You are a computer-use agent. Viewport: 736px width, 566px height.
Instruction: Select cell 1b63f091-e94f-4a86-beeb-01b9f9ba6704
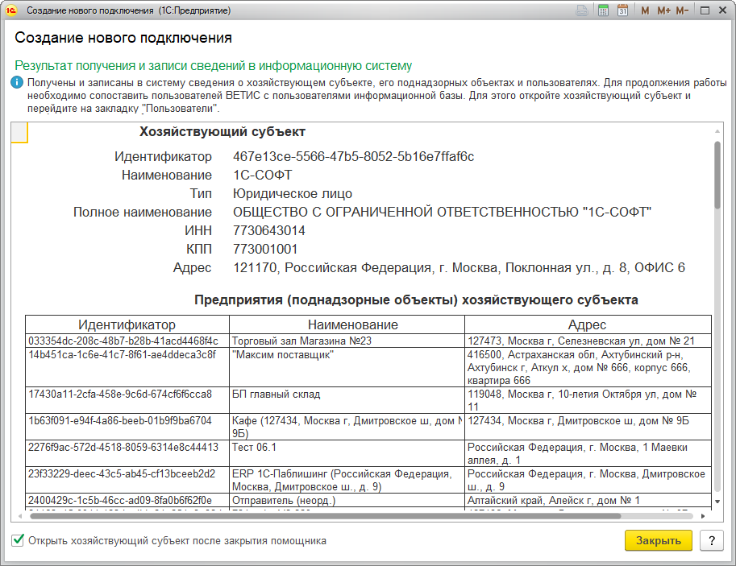point(127,427)
